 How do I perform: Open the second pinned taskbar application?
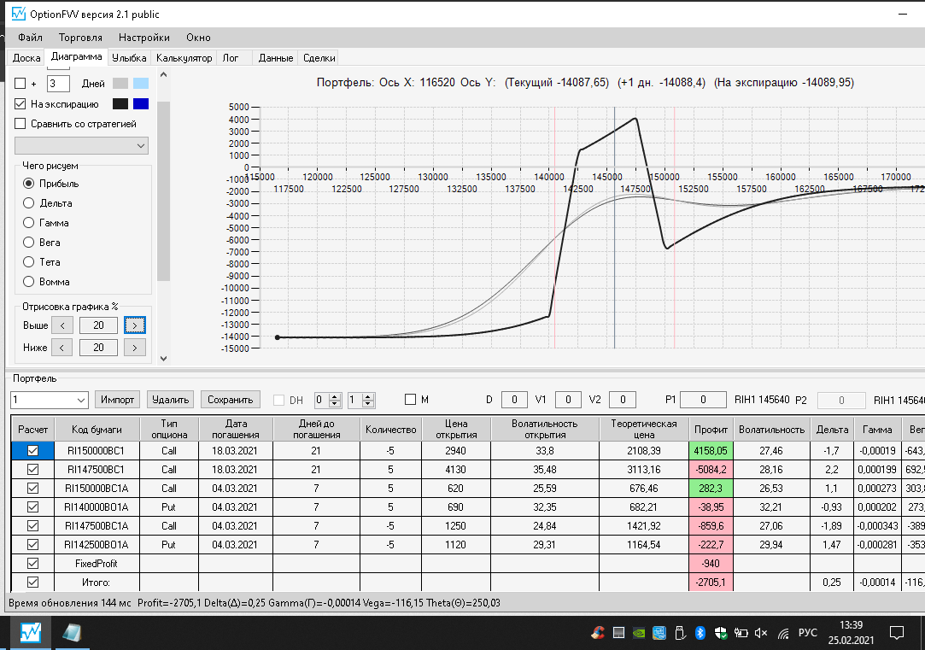tap(72, 633)
